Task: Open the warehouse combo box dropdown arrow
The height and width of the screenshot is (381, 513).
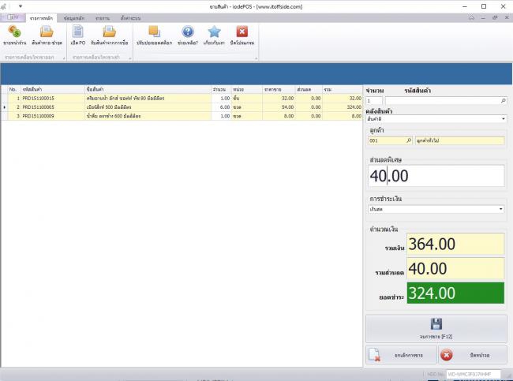Action: (x=504, y=119)
